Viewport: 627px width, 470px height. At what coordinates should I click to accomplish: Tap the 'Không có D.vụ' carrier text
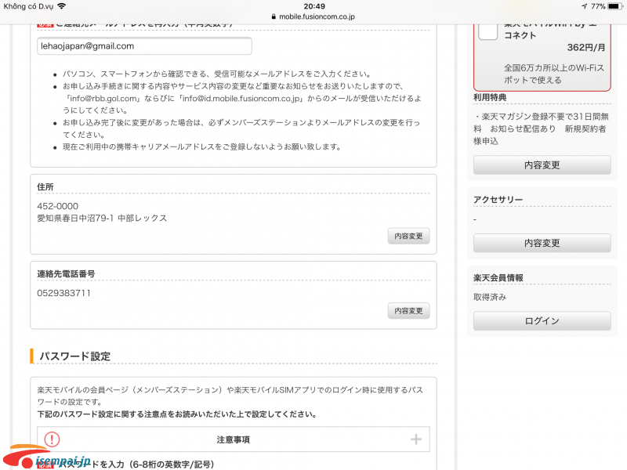tap(28, 6)
